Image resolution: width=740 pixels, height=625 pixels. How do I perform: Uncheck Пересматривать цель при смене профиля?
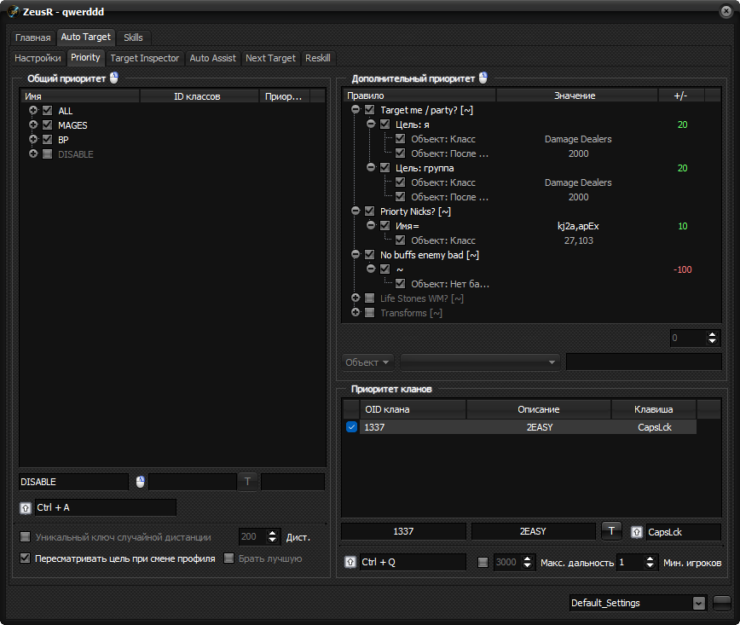coord(25,558)
